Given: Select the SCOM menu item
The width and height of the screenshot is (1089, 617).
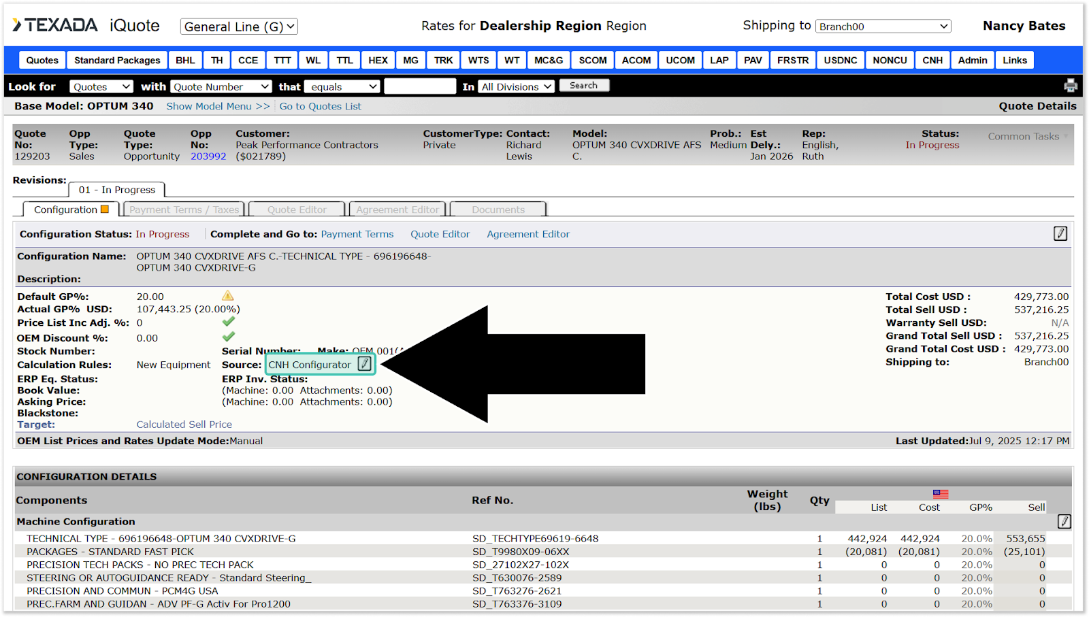Looking at the screenshot, I should coord(593,60).
